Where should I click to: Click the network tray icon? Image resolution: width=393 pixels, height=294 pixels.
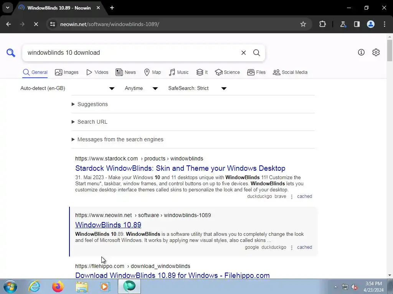pyautogui.click(x=345, y=287)
